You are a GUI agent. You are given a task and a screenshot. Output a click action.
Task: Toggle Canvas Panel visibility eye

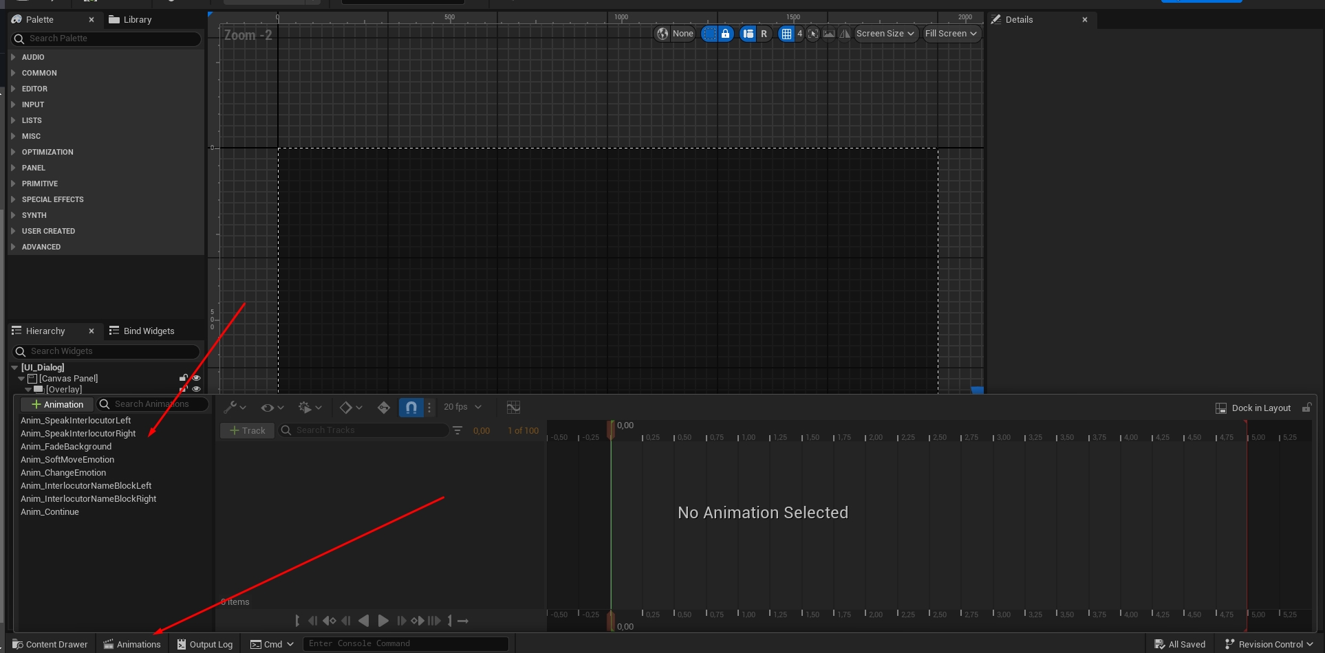coord(196,378)
